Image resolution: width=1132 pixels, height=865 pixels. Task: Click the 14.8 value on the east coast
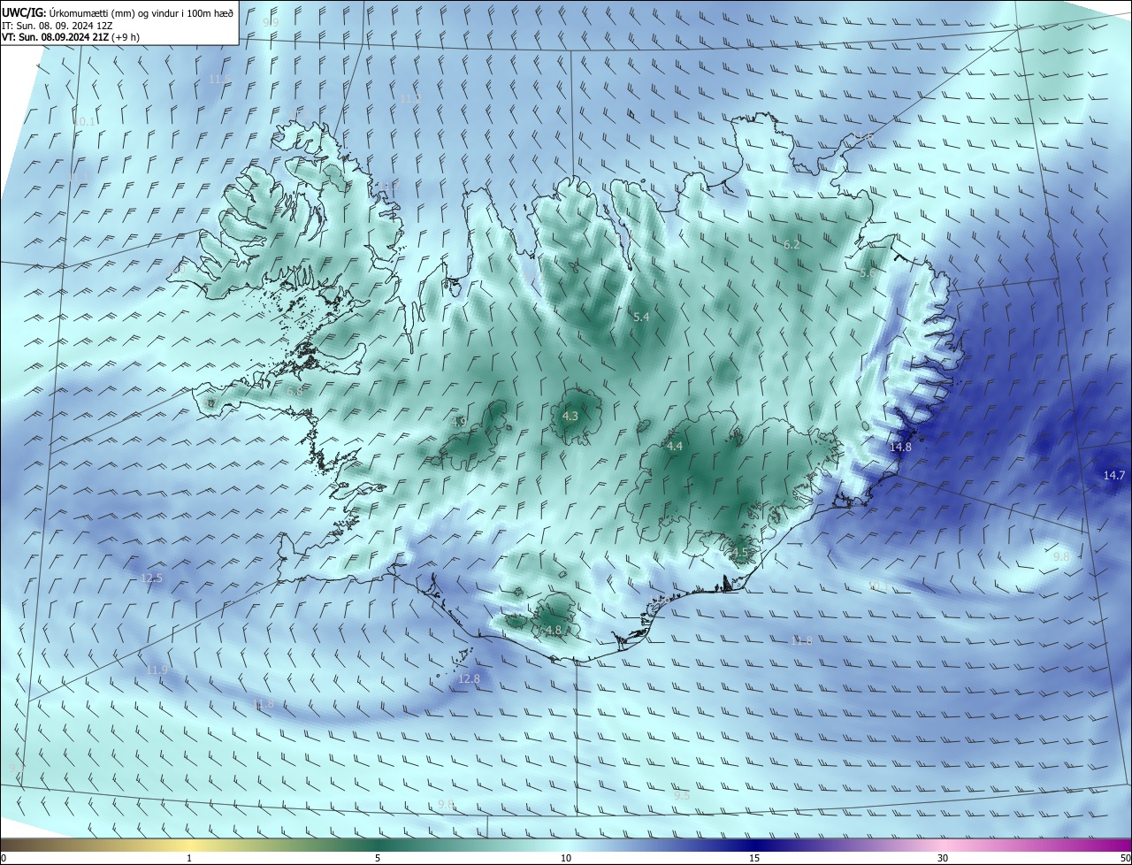900,448
